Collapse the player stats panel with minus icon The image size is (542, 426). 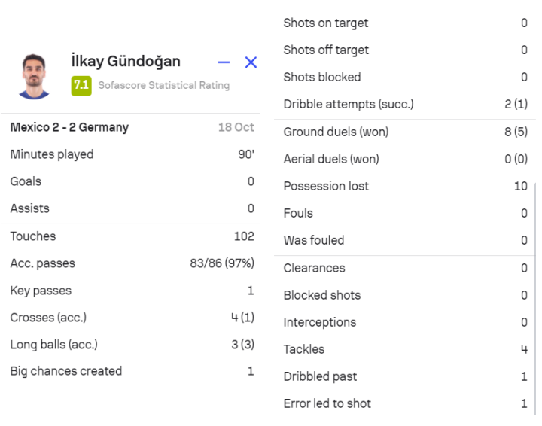(x=224, y=62)
